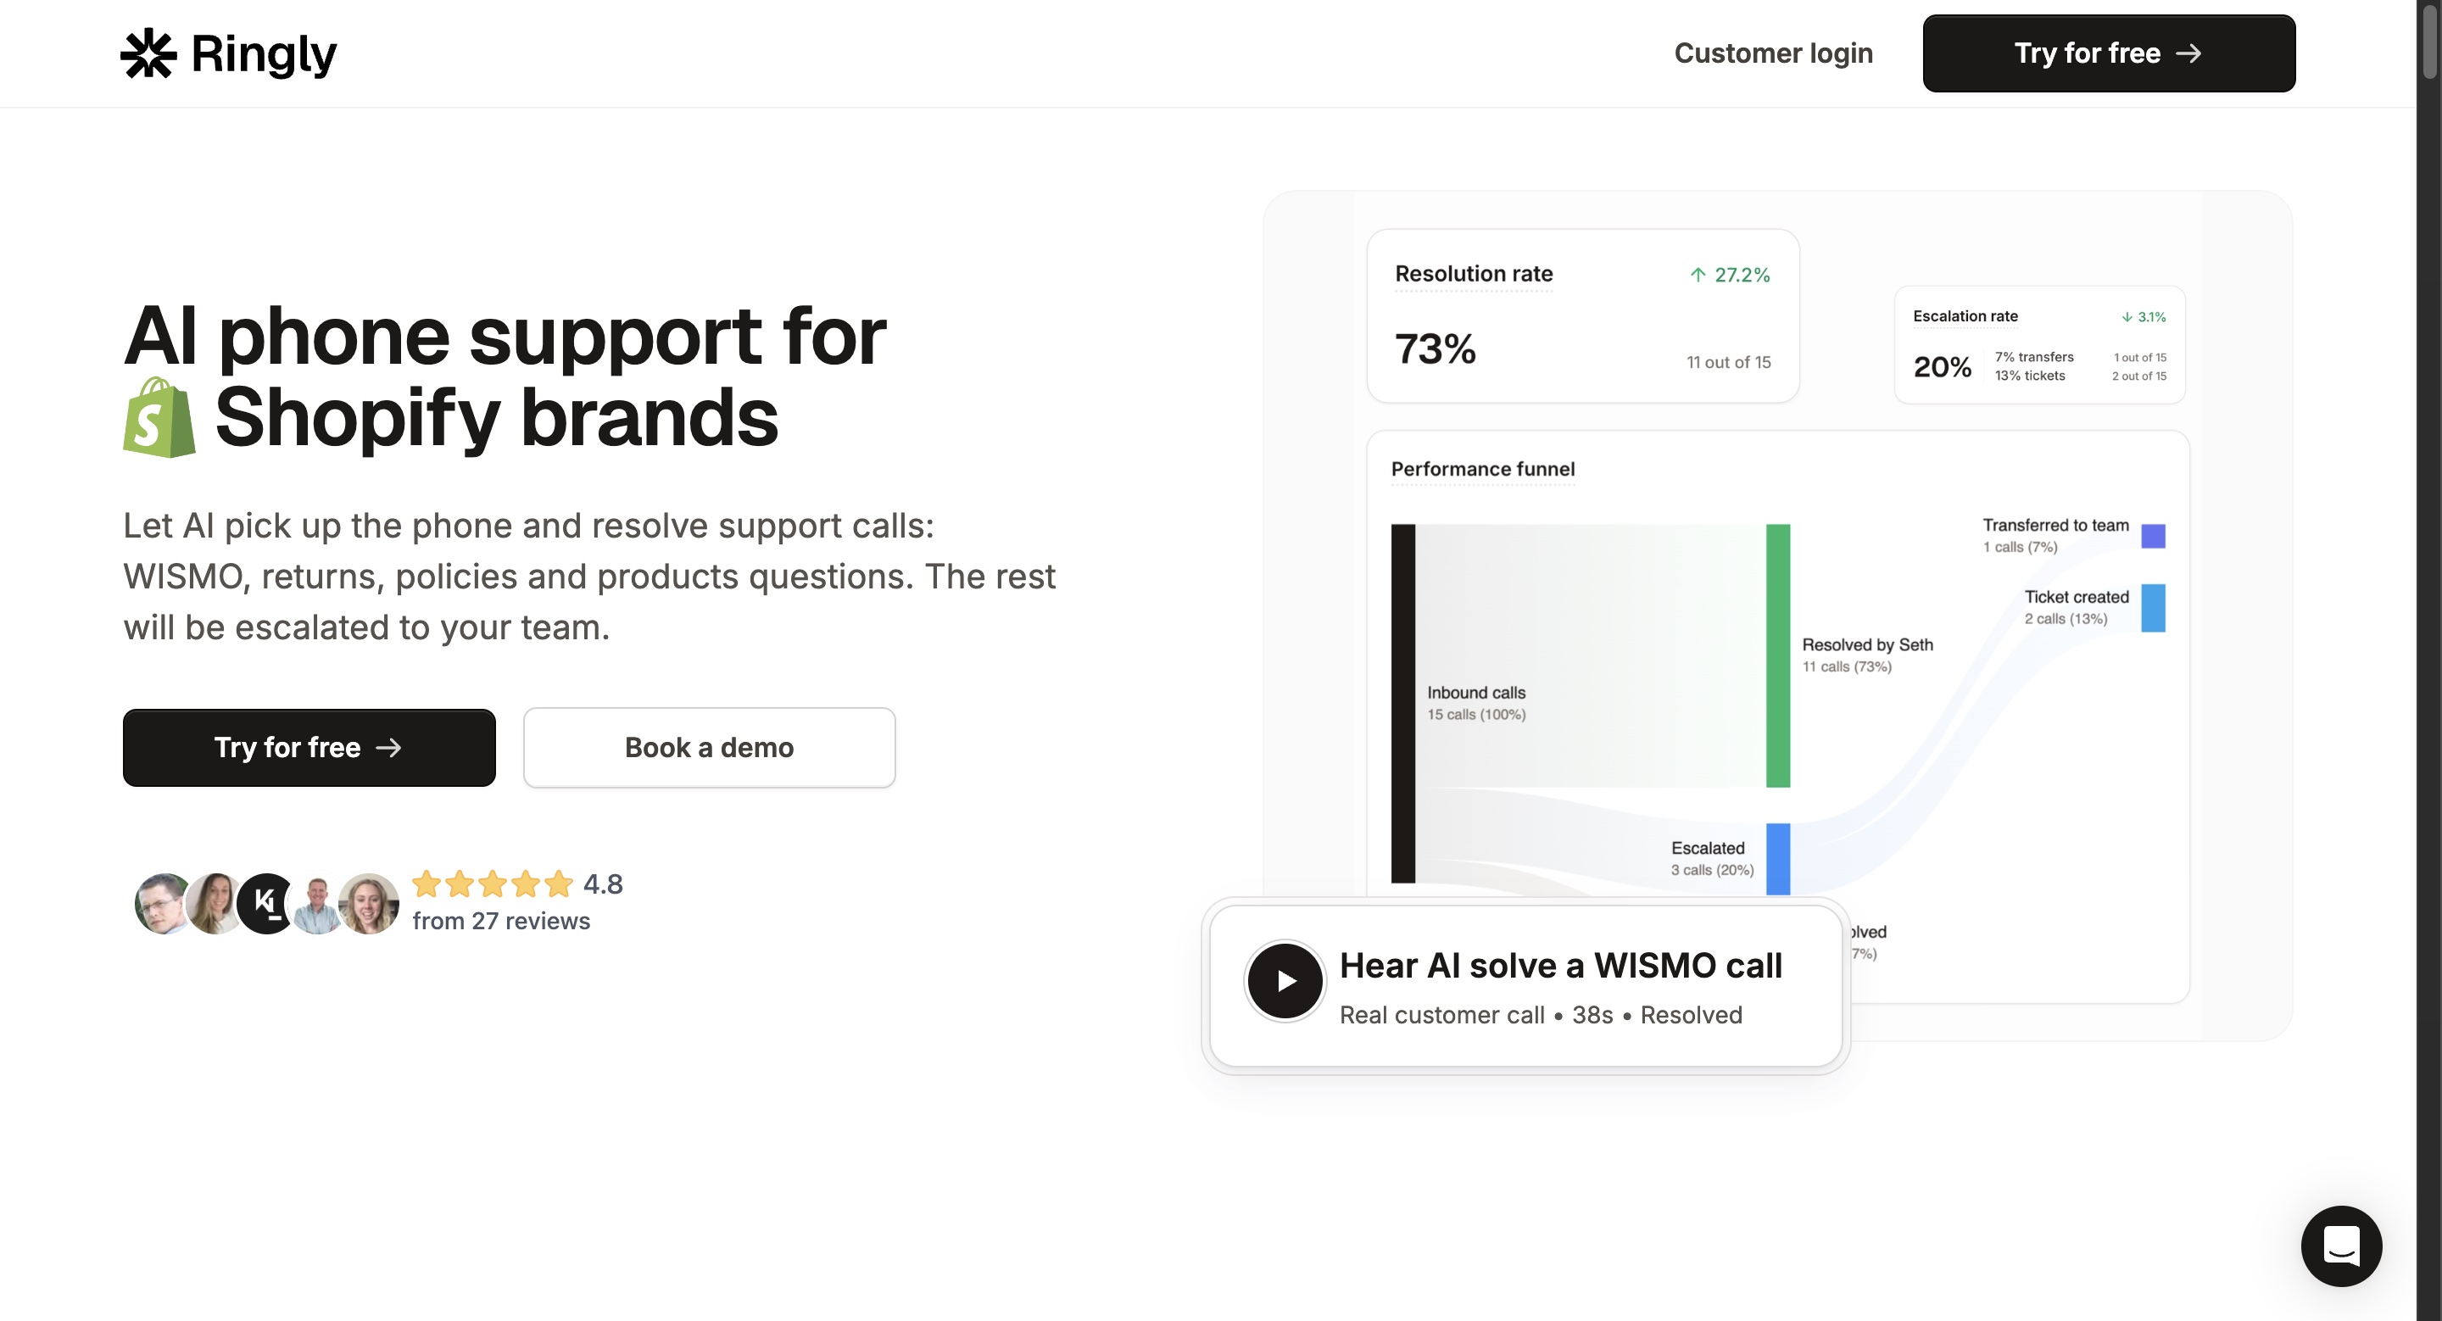The height and width of the screenshot is (1321, 2442).
Task: Click the green Shopify bag icon
Action: click(159, 418)
